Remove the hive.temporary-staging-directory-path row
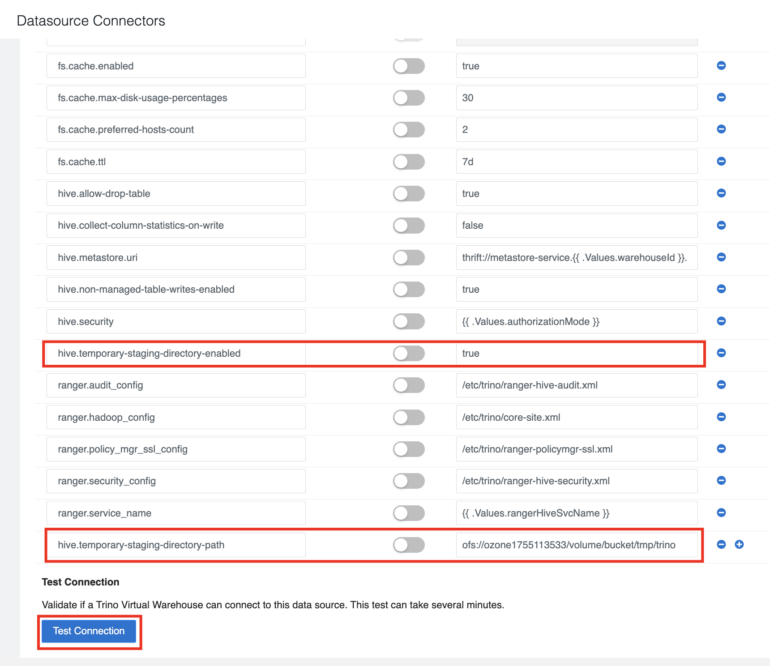This screenshot has height=666, width=770. pos(721,545)
